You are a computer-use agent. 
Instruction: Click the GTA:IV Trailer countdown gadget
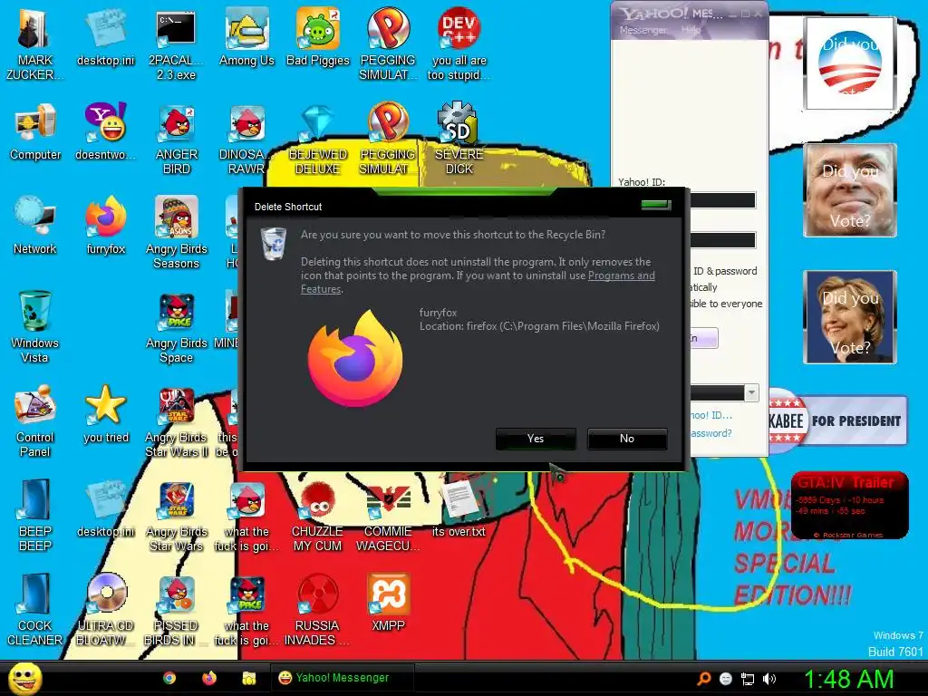point(849,505)
